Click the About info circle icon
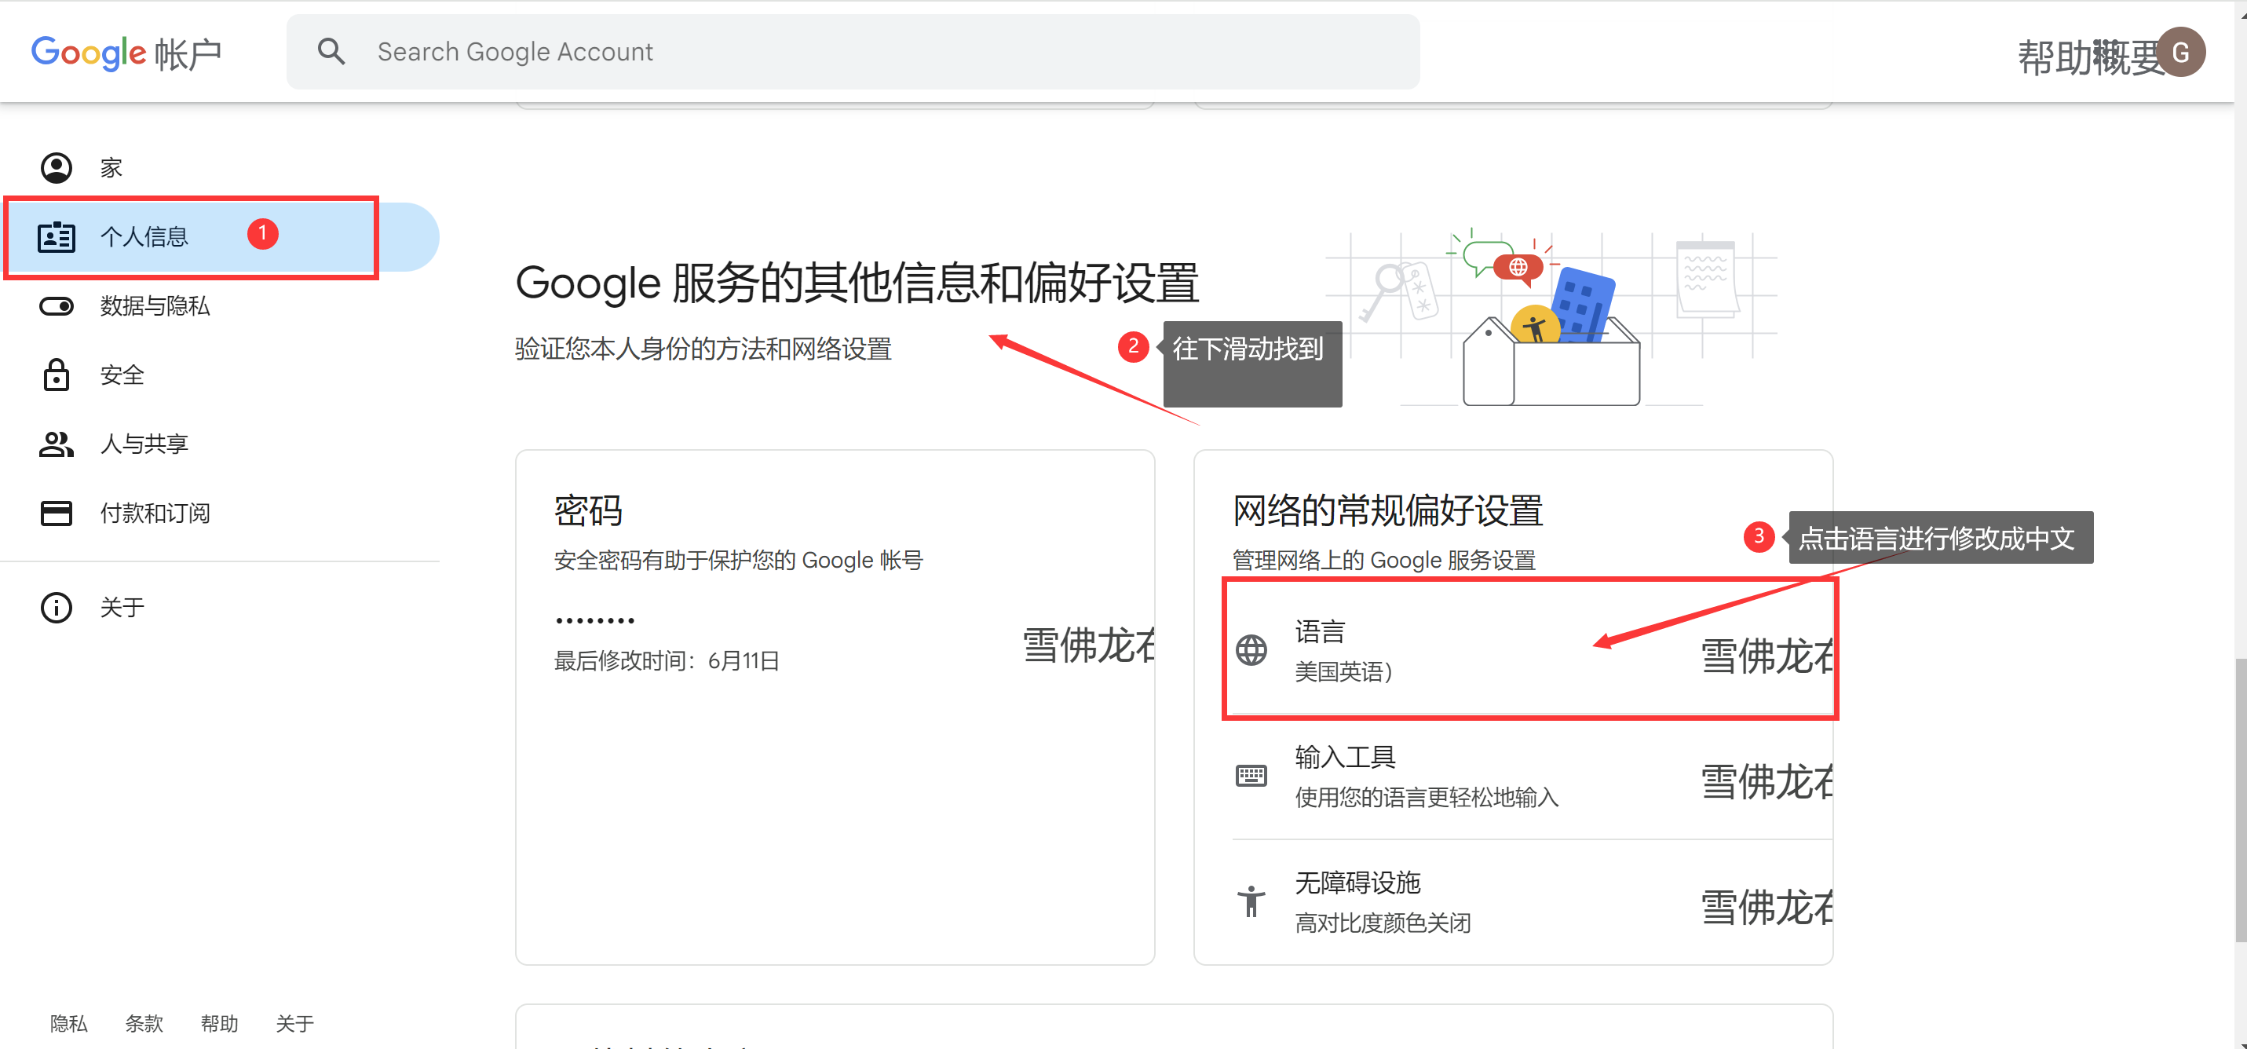 click(x=57, y=608)
